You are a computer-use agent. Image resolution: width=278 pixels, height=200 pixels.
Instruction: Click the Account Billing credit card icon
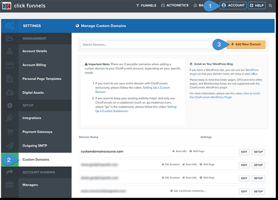(x=10, y=65)
